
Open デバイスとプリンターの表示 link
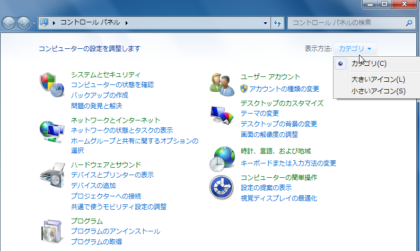click(x=112, y=175)
